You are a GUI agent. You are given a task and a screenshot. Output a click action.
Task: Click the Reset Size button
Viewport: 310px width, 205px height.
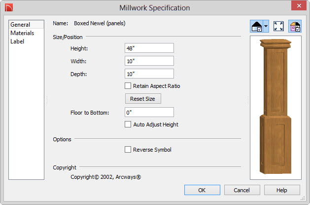143,99
